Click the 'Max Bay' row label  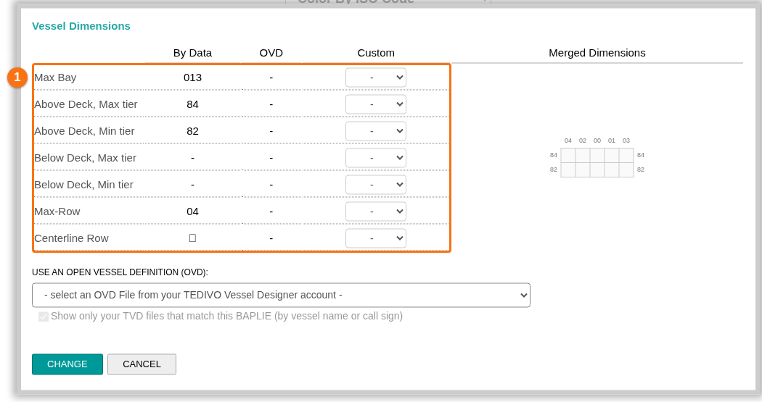coord(55,78)
